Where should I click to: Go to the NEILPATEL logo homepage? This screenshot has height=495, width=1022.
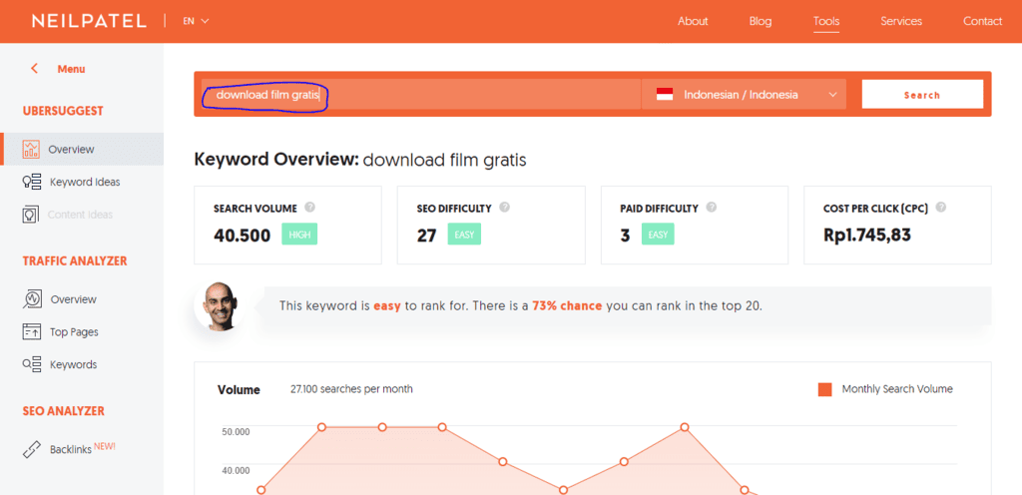[89, 21]
